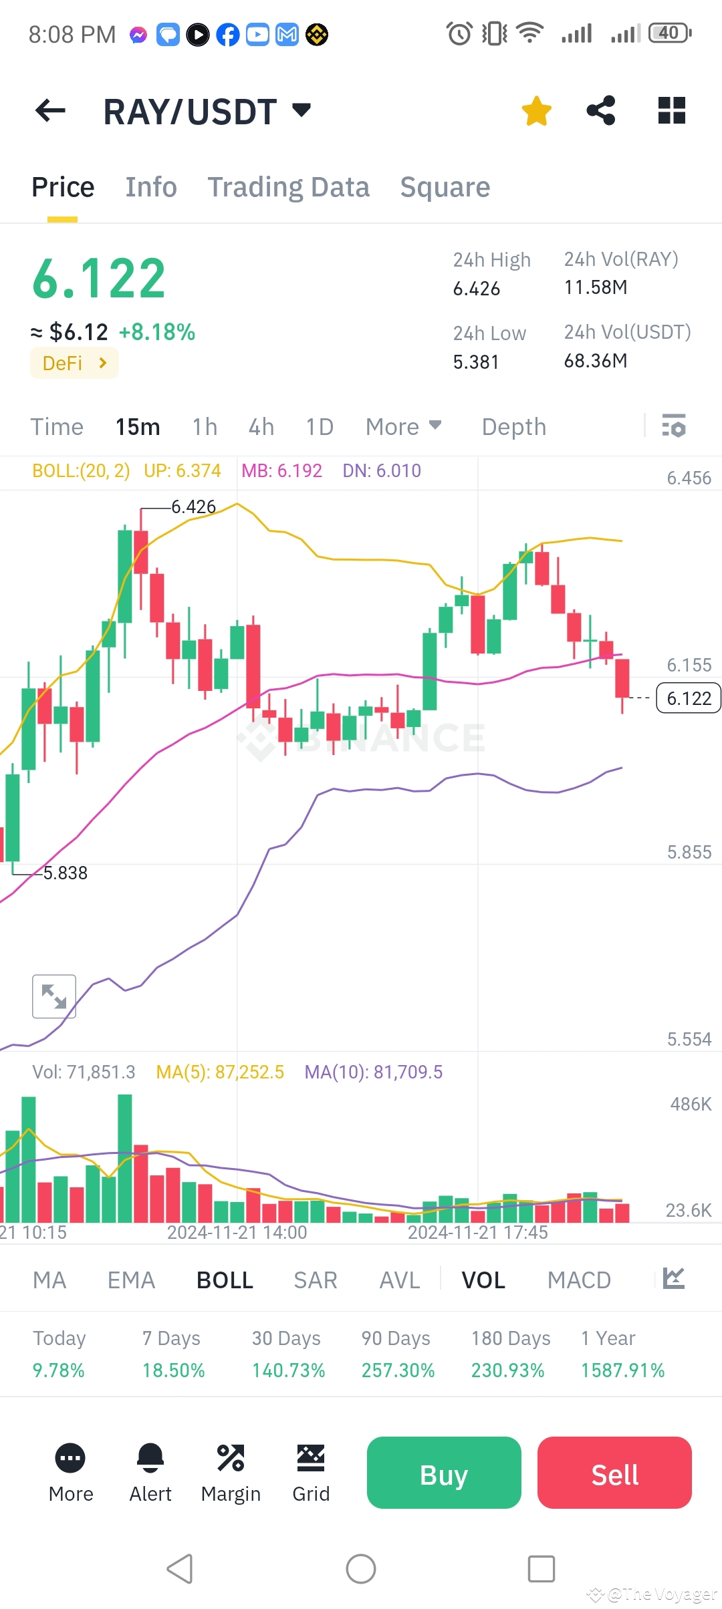Open the widgets grid icon top right
This screenshot has width=722, height=1609.
671,110
